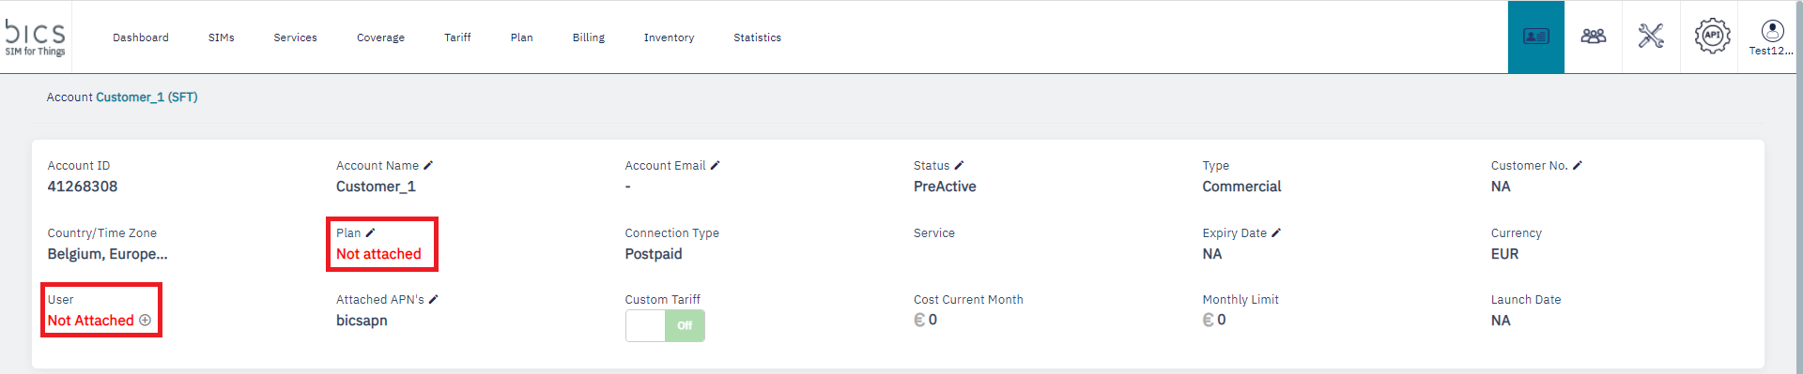Click the Plan edit pencil icon
Image resolution: width=1803 pixels, height=374 pixels.
tap(370, 232)
